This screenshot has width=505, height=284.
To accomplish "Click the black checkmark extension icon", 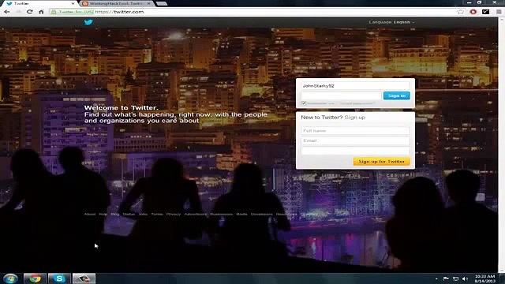I will (486, 12).
